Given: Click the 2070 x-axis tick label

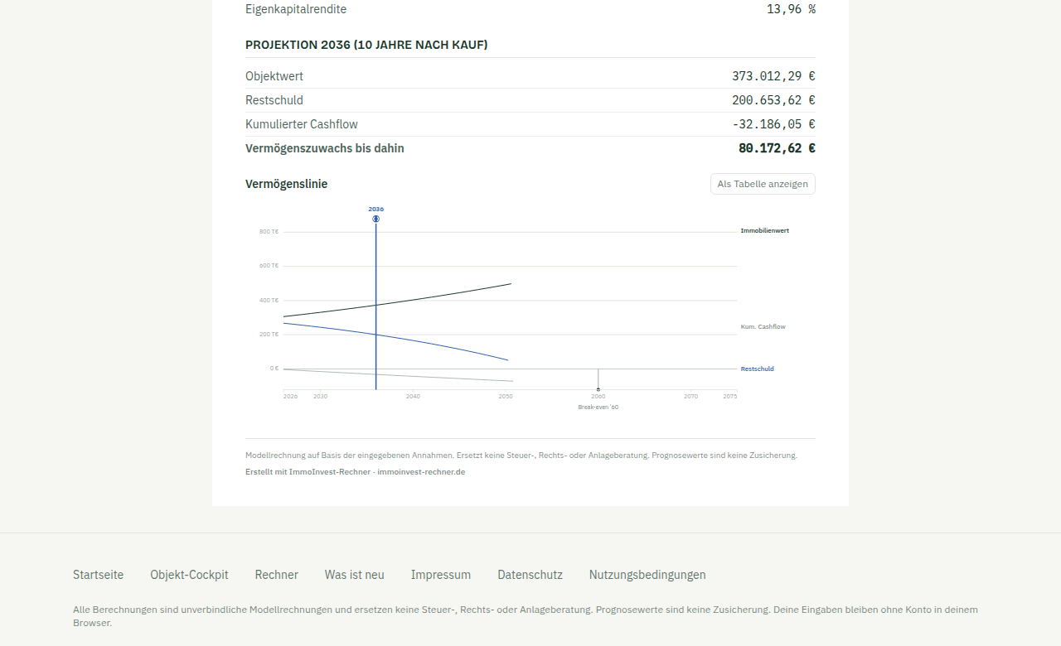Looking at the screenshot, I should point(690,397).
